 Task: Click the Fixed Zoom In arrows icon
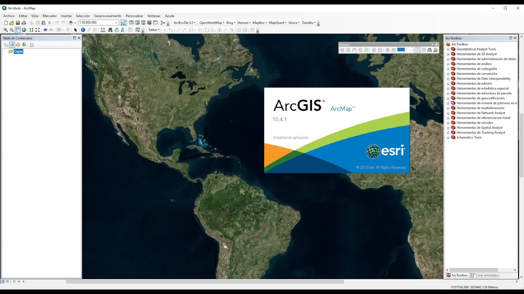coord(32,30)
